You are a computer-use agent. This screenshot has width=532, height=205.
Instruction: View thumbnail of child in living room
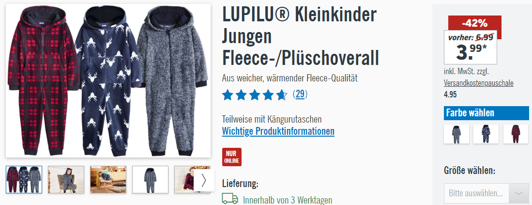108,179
